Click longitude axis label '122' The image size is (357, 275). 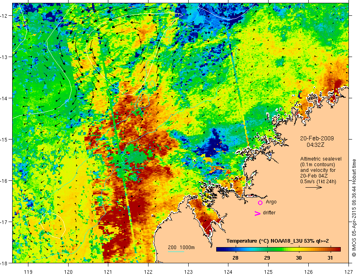pyautogui.click(x=148, y=272)
